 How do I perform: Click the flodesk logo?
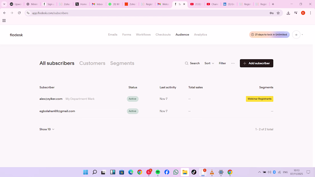point(16,35)
